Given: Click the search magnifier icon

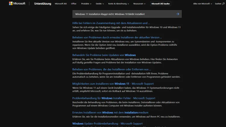Looking at the screenshot, I should (223, 4).
